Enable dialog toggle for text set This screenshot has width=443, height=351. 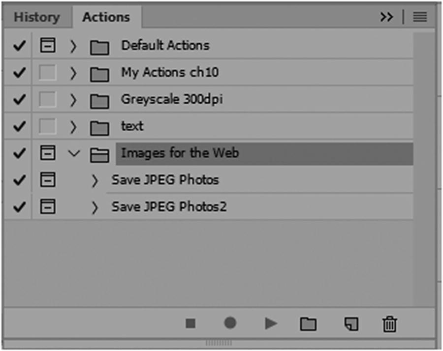pos(48,127)
